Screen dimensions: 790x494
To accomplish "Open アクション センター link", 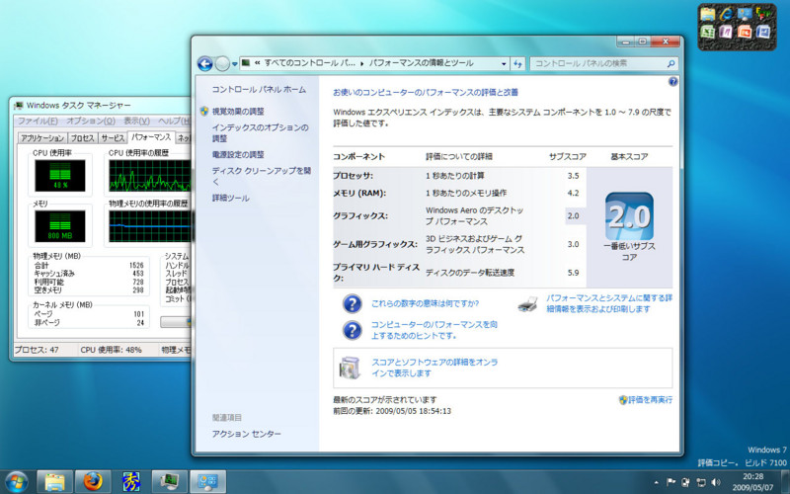I will tap(246, 434).
